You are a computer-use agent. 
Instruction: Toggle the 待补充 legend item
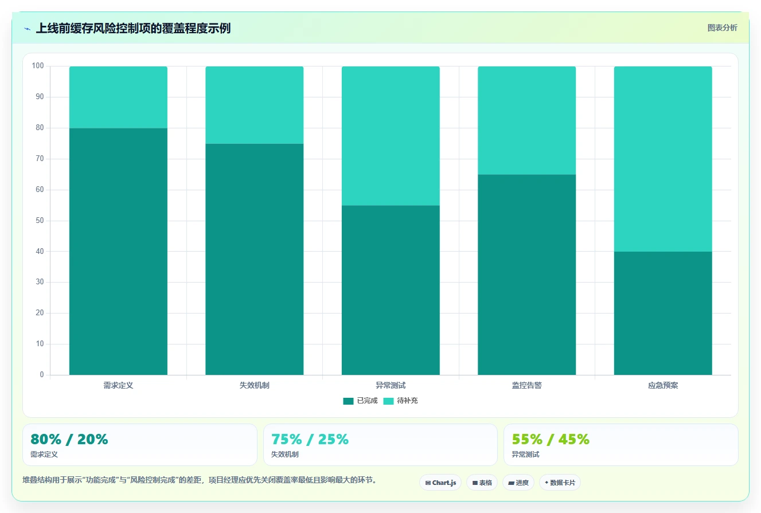(x=400, y=401)
